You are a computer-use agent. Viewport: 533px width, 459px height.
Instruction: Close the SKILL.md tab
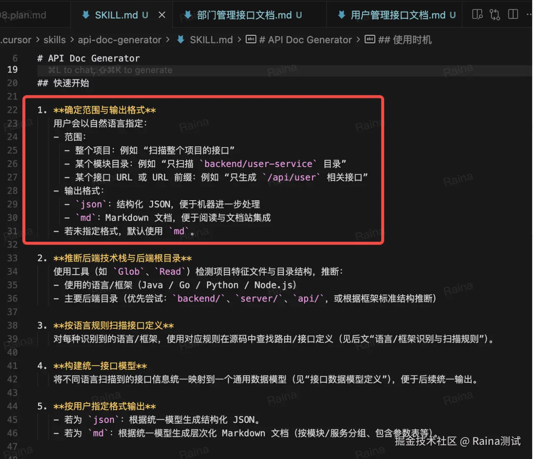click(x=162, y=15)
